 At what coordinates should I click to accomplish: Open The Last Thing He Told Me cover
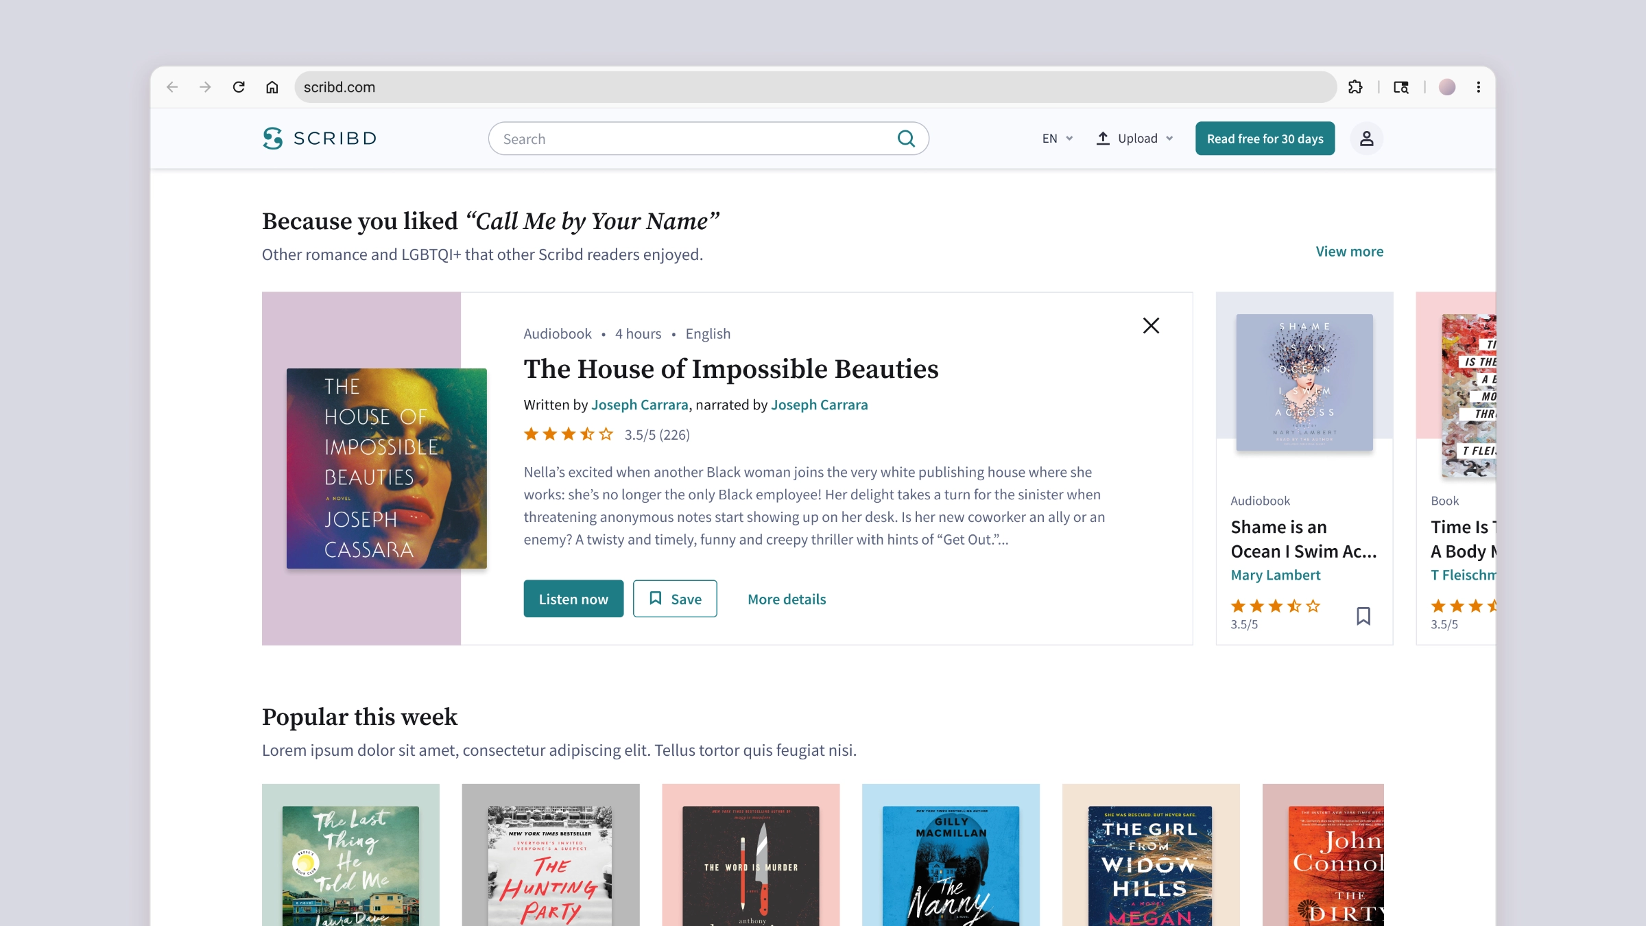coord(350,866)
